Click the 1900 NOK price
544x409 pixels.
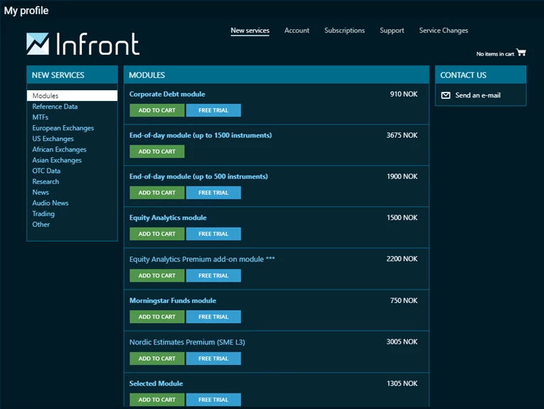402,176
